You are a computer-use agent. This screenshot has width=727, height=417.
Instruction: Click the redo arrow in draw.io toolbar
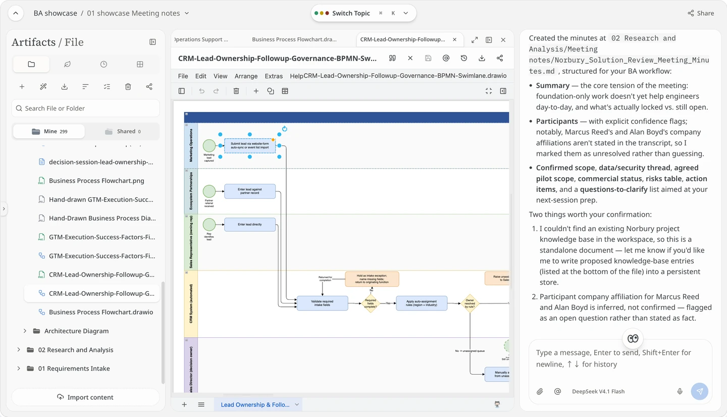point(216,91)
